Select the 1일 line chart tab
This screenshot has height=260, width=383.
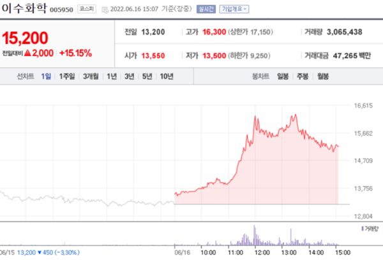coord(46,76)
